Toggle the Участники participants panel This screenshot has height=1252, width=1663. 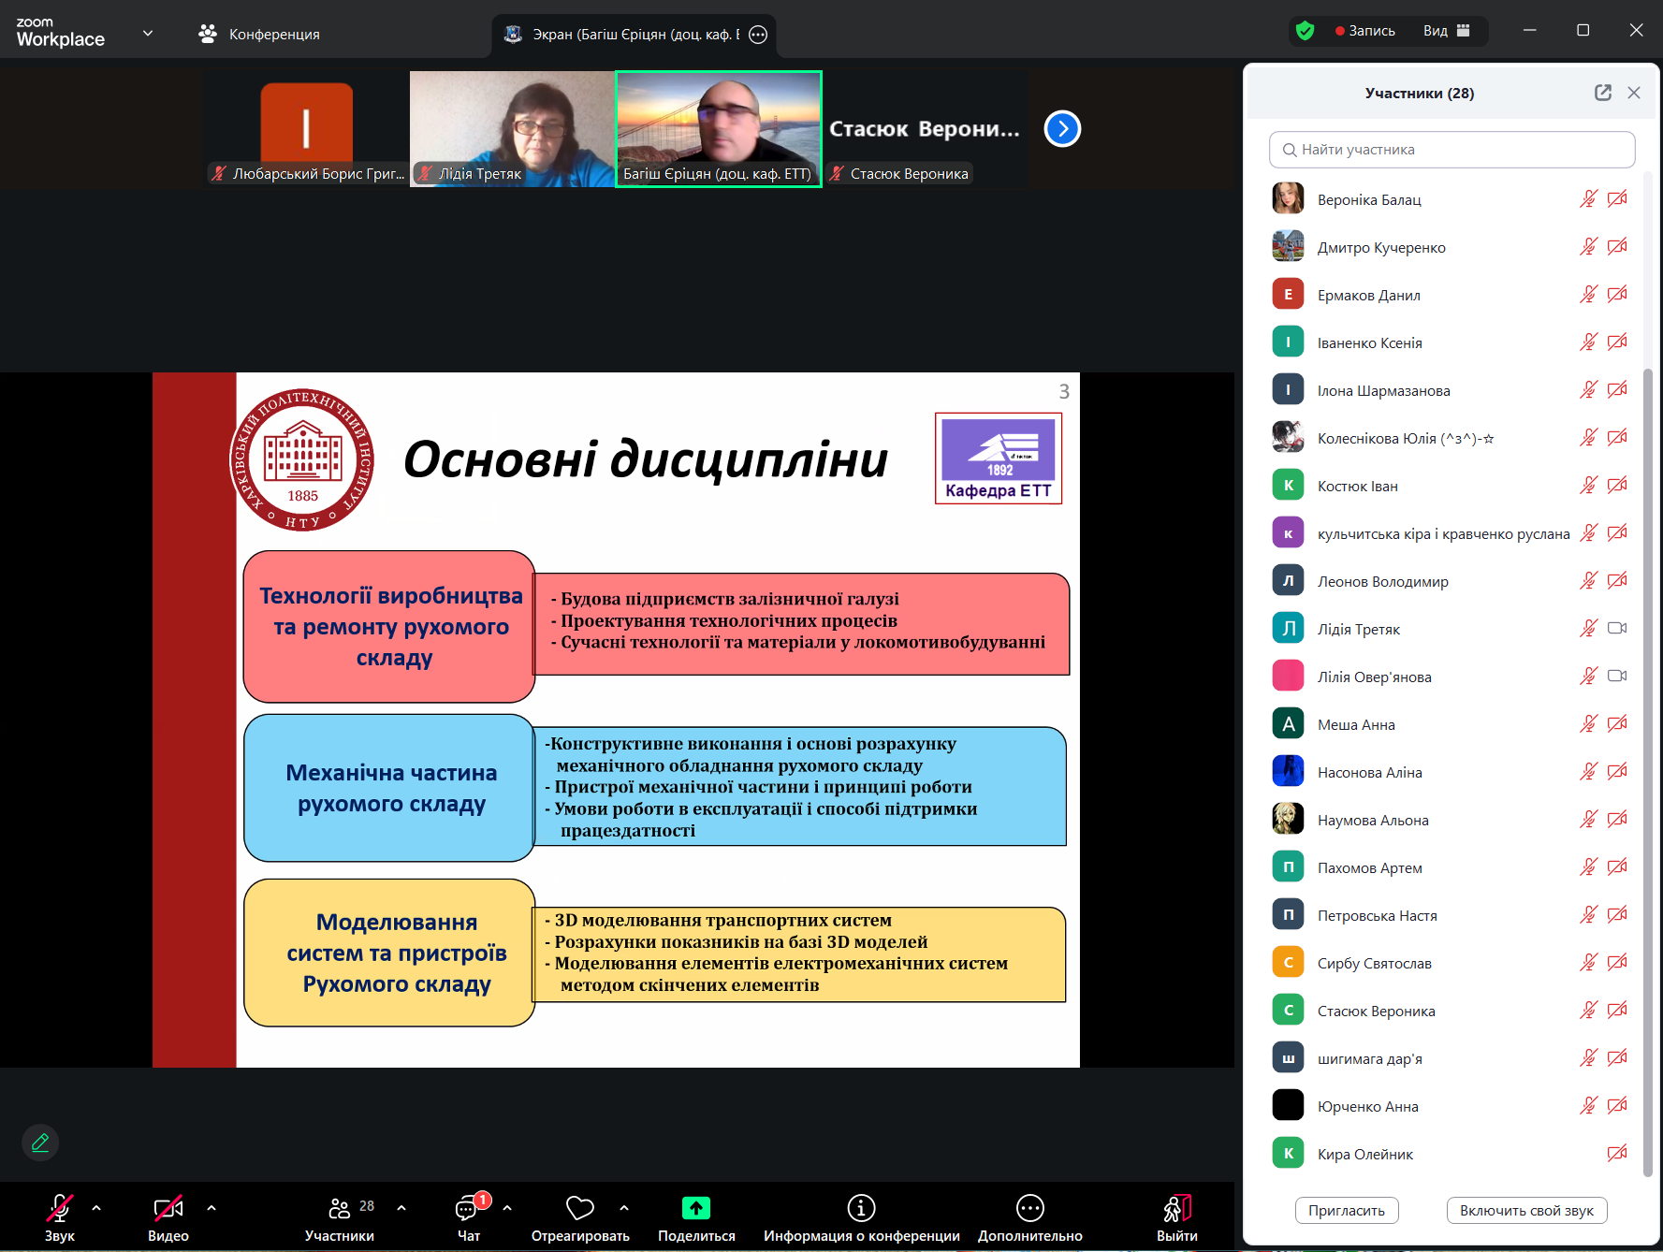tap(340, 1209)
